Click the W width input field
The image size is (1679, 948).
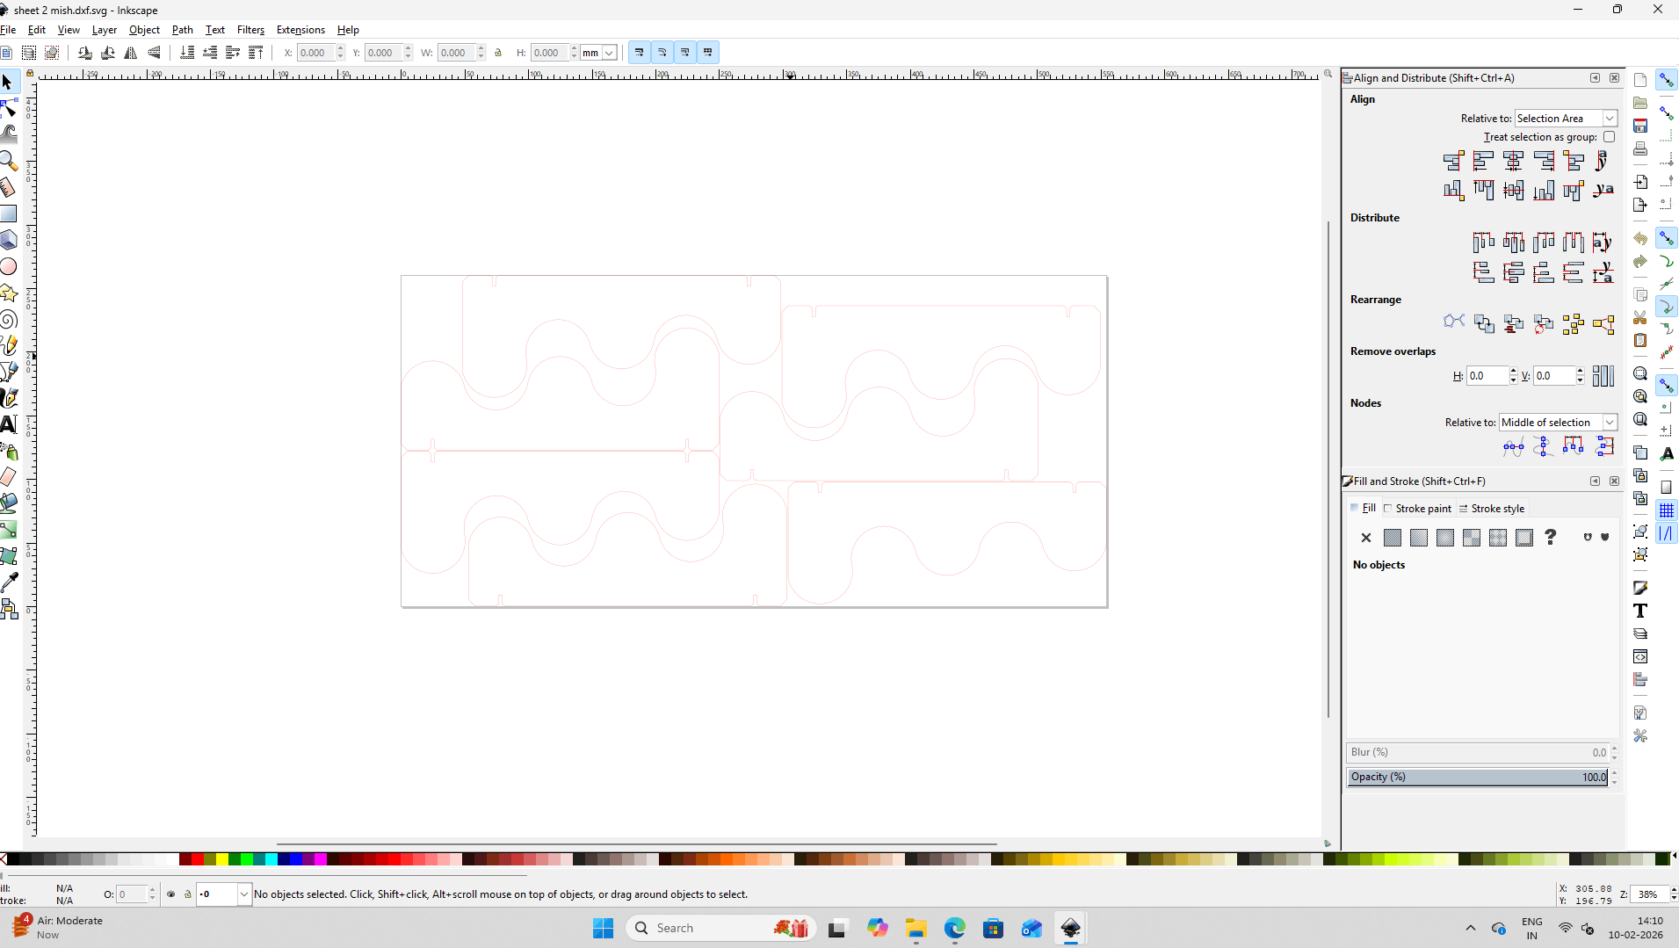pos(456,53)
